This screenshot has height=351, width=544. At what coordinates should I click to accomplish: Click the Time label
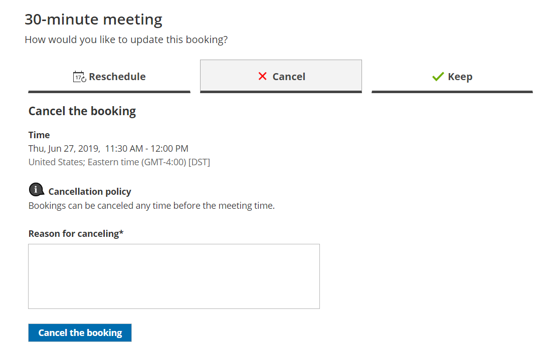(39, 135)
